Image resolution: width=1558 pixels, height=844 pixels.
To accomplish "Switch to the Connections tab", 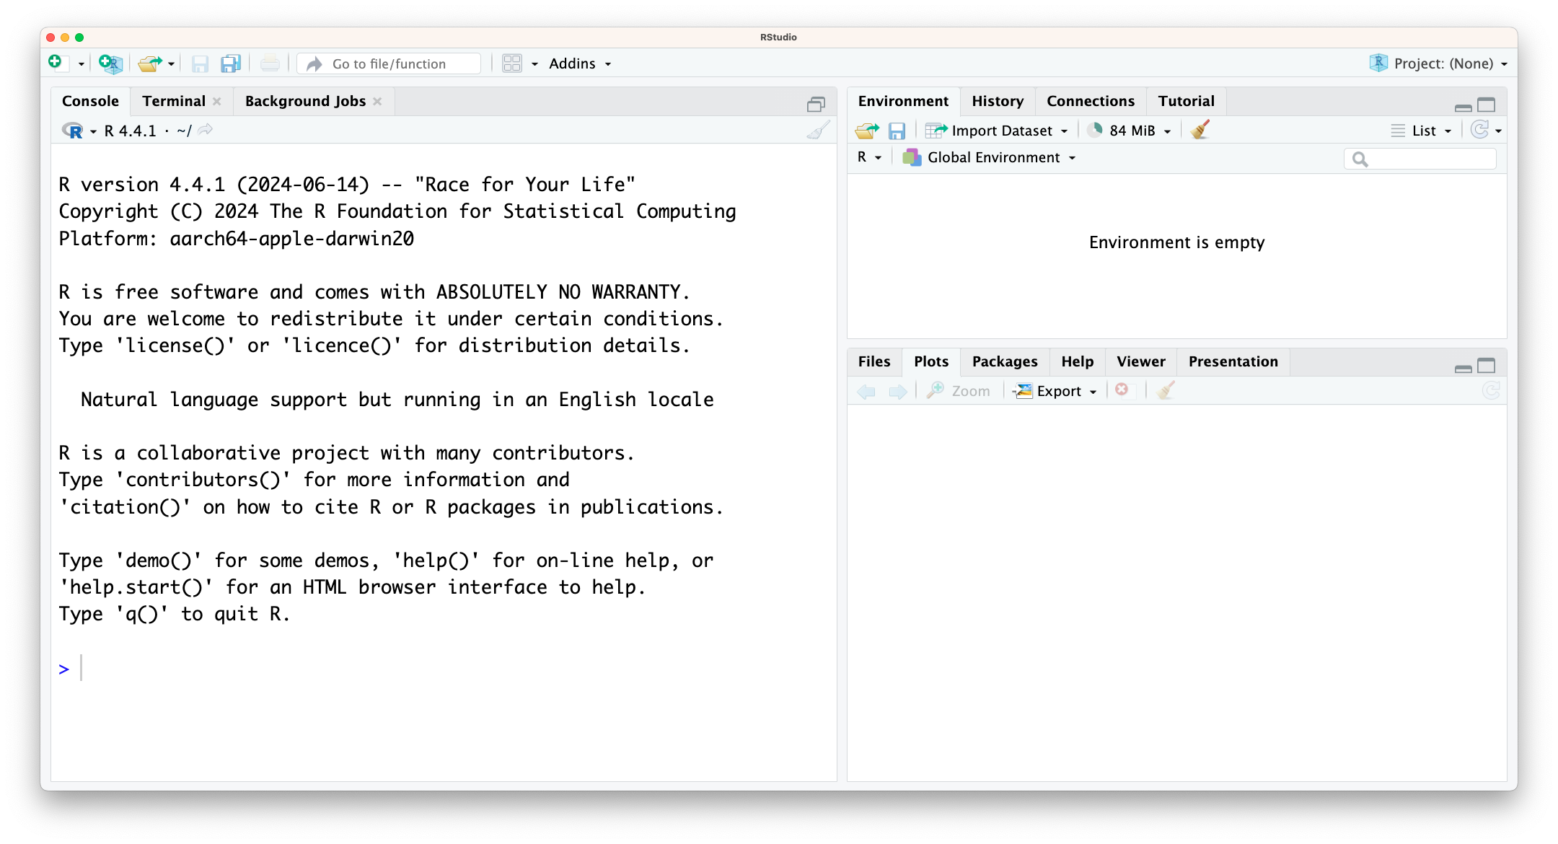I will pyautogui.click(x=1091, y=101).
